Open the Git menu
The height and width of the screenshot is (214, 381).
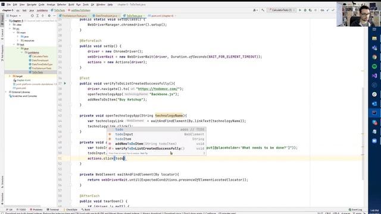point(93,4)
